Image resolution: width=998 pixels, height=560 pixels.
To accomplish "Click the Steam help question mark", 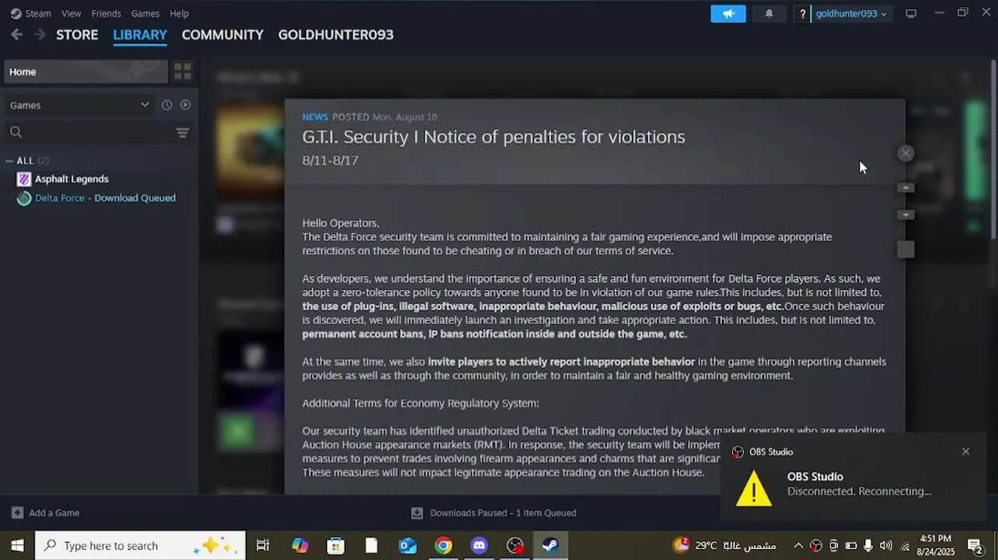I will (x=802, y=13).
